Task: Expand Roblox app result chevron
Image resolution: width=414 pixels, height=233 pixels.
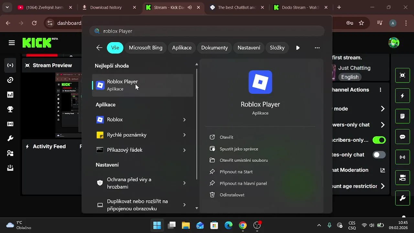Action: point(184,120)
